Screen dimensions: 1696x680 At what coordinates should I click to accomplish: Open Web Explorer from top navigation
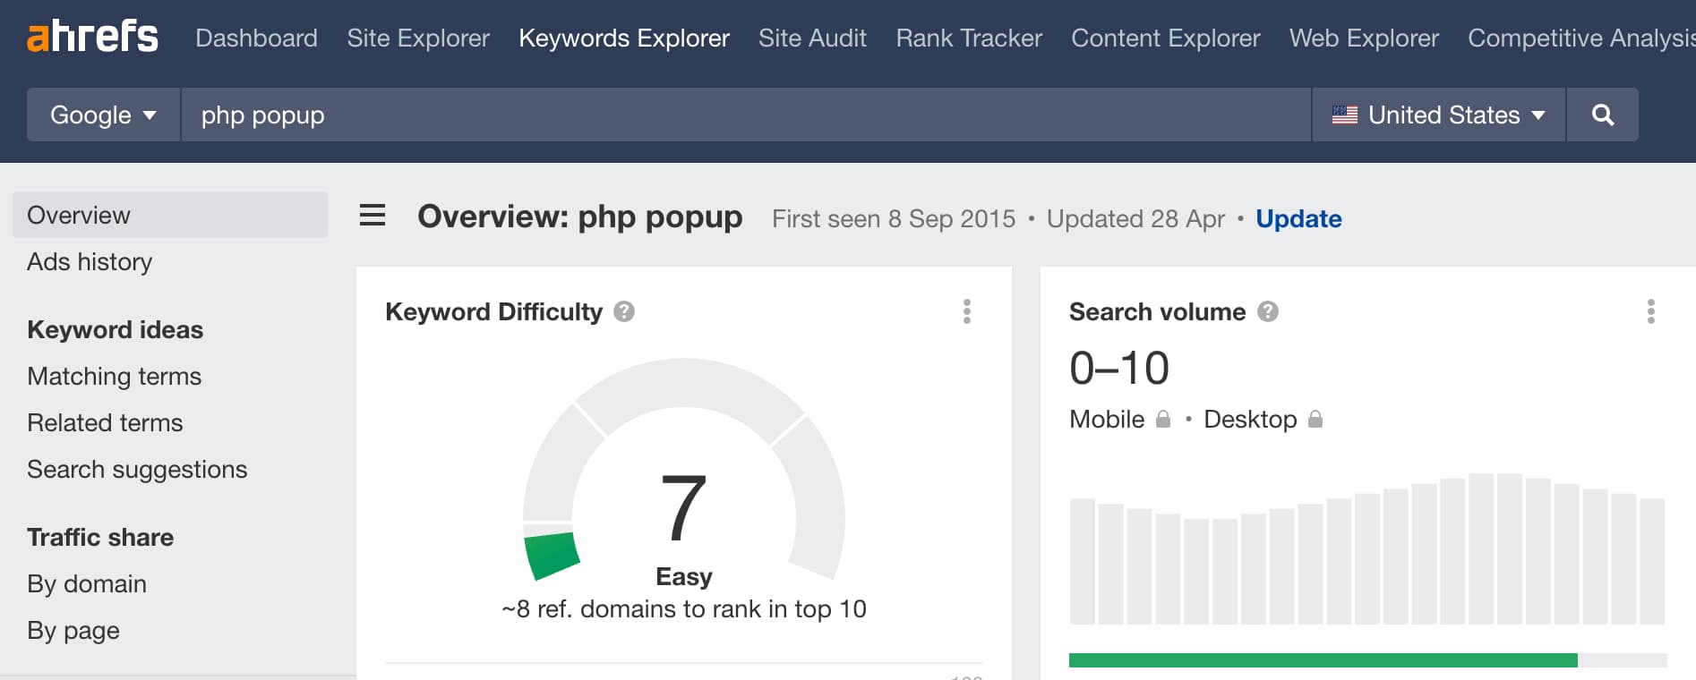1364,38
